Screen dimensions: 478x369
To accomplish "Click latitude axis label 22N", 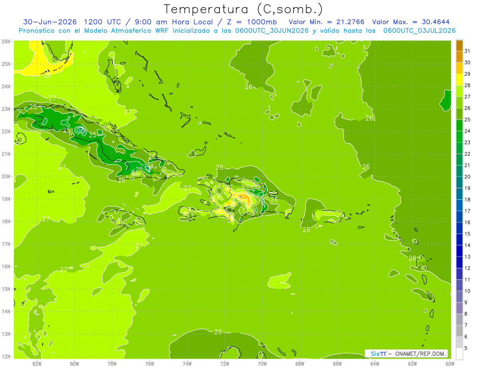I will pyautogui.click(x=6, y=131).
